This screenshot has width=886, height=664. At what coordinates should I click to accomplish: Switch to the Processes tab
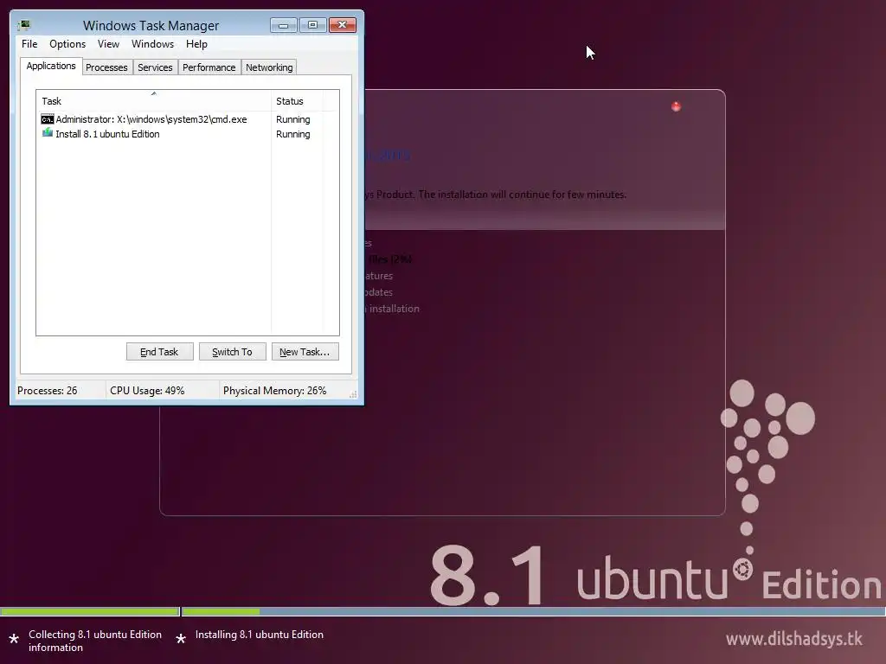pyautogui.click(x=106, y=67)
